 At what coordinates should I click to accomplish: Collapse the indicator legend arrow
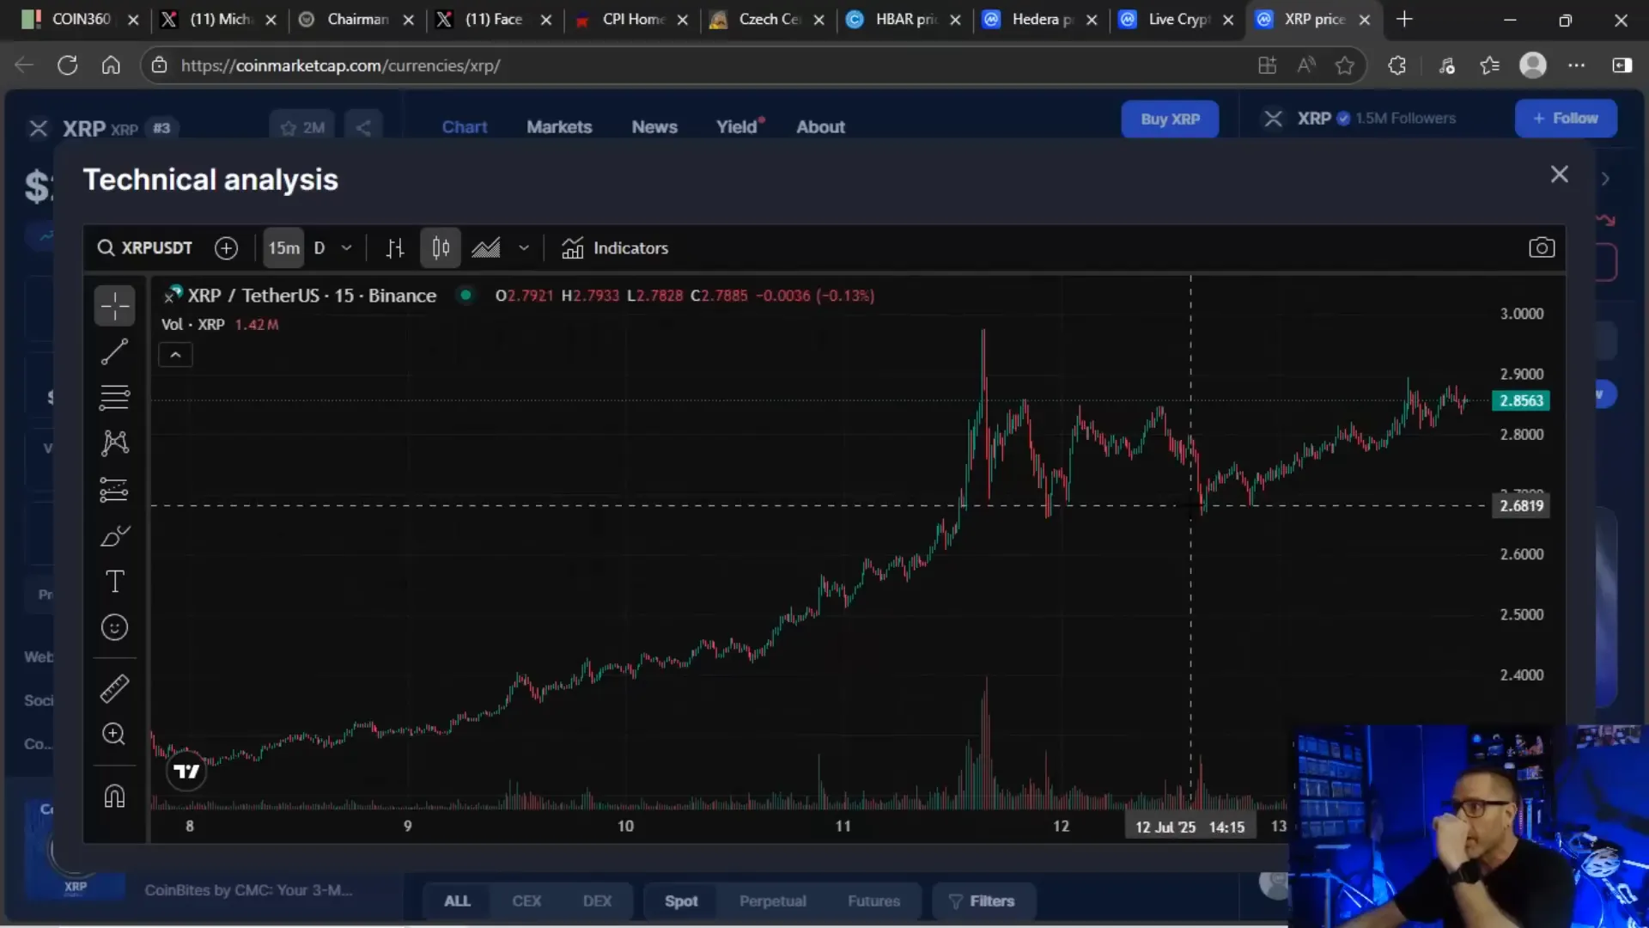click(175, 355)
